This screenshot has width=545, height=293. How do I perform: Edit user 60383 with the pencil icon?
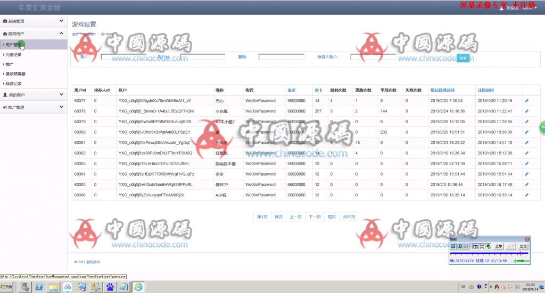click(x=526, y=163)
